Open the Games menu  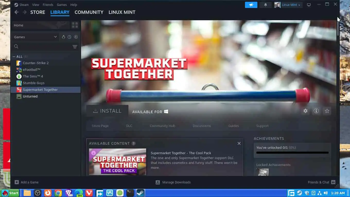(62, 5)
